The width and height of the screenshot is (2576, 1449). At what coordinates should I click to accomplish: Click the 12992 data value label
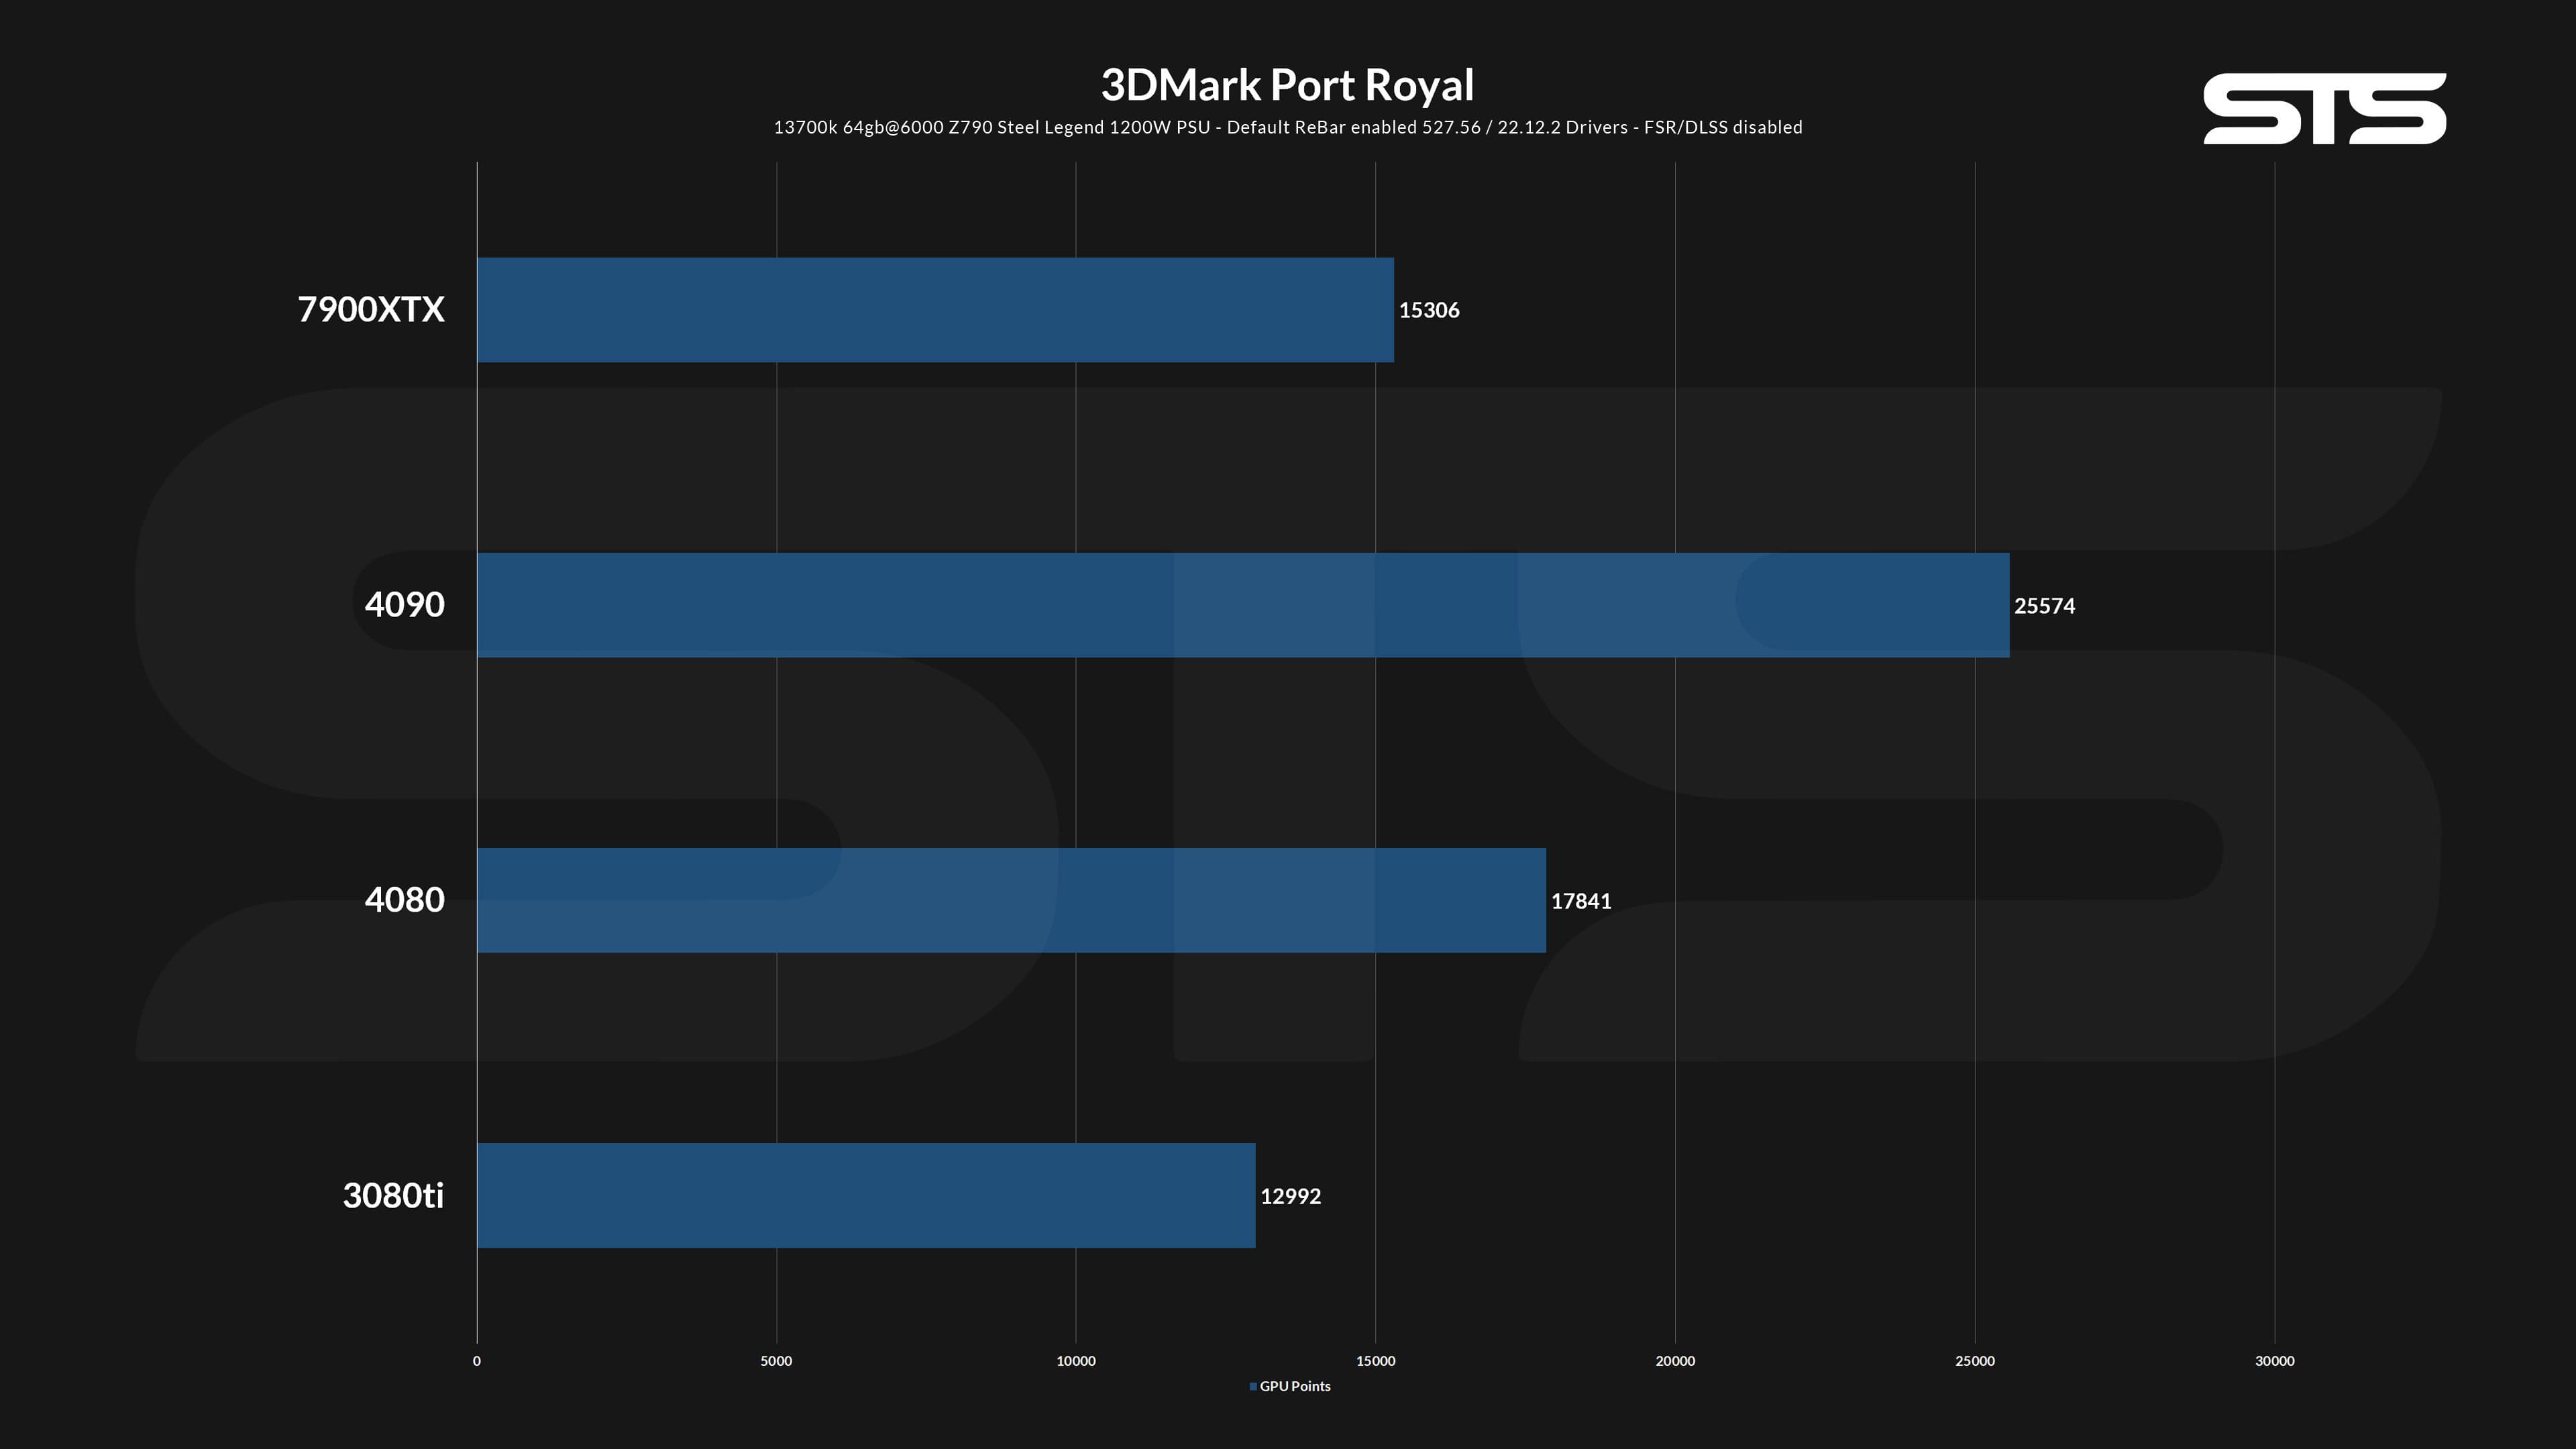tap(1290, 1196)
